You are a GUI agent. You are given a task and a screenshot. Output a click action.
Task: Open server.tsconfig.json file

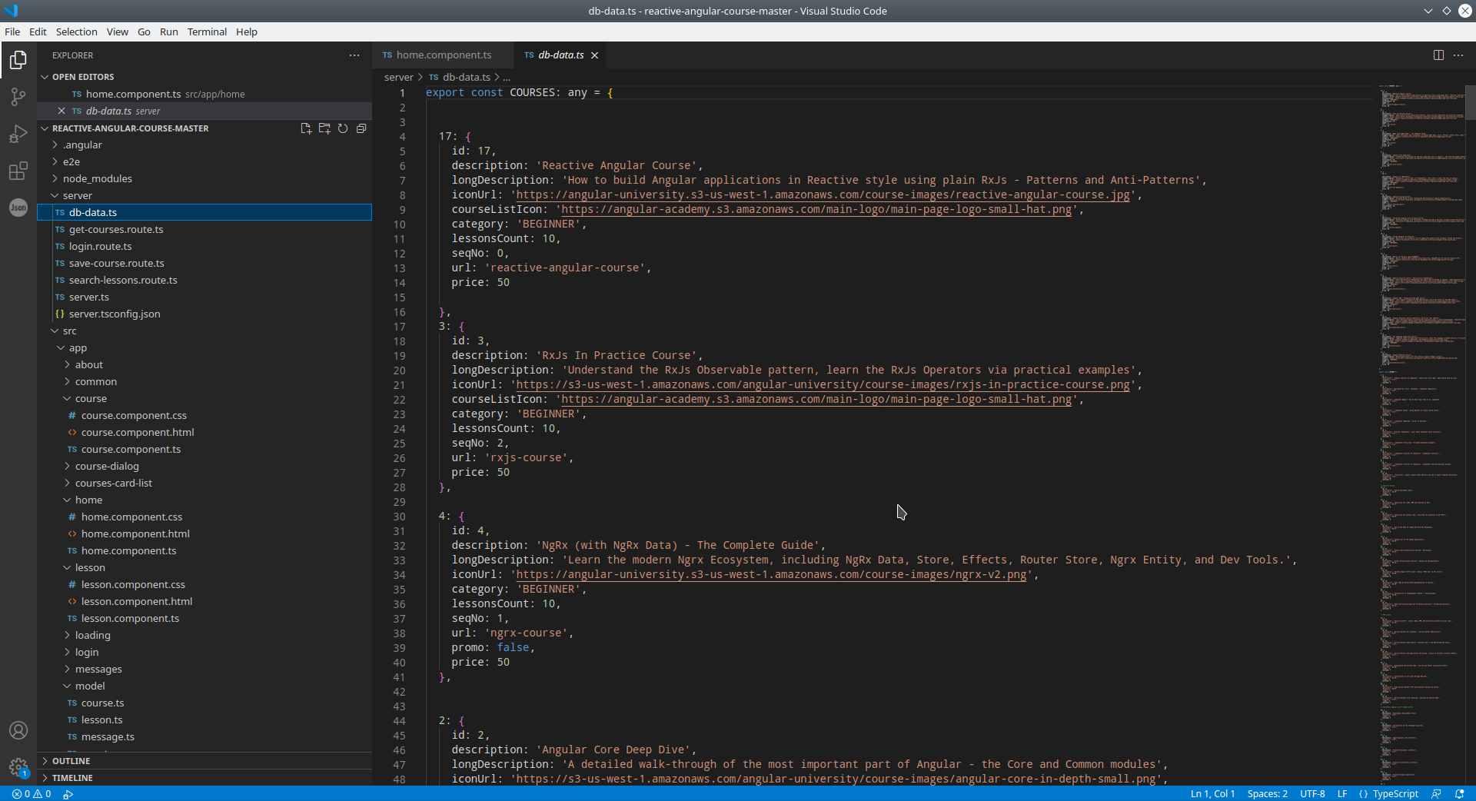pos(205,314)
